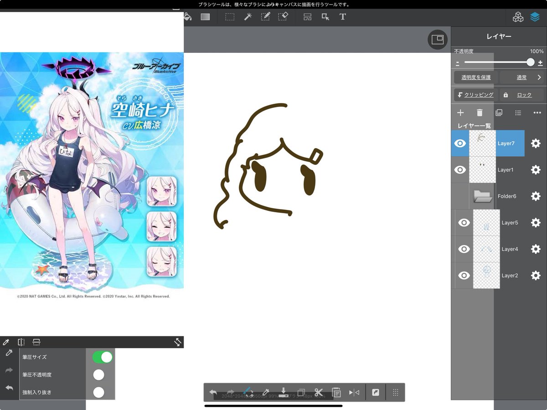Open the navigator window button
This screenshot has width=547, height=410.
(x=438, y=40)
